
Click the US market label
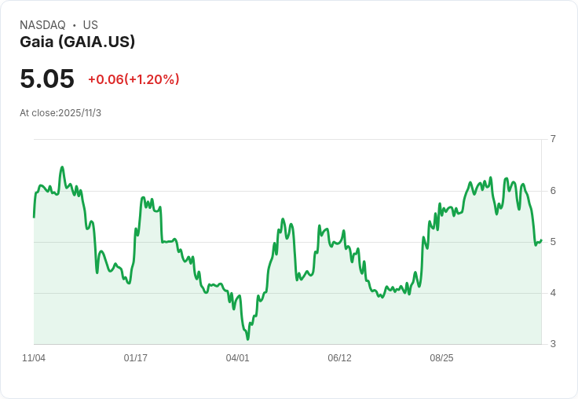(x=90, y=25)
